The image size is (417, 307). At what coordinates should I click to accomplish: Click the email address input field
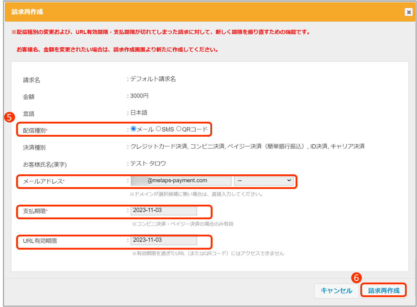181,181
